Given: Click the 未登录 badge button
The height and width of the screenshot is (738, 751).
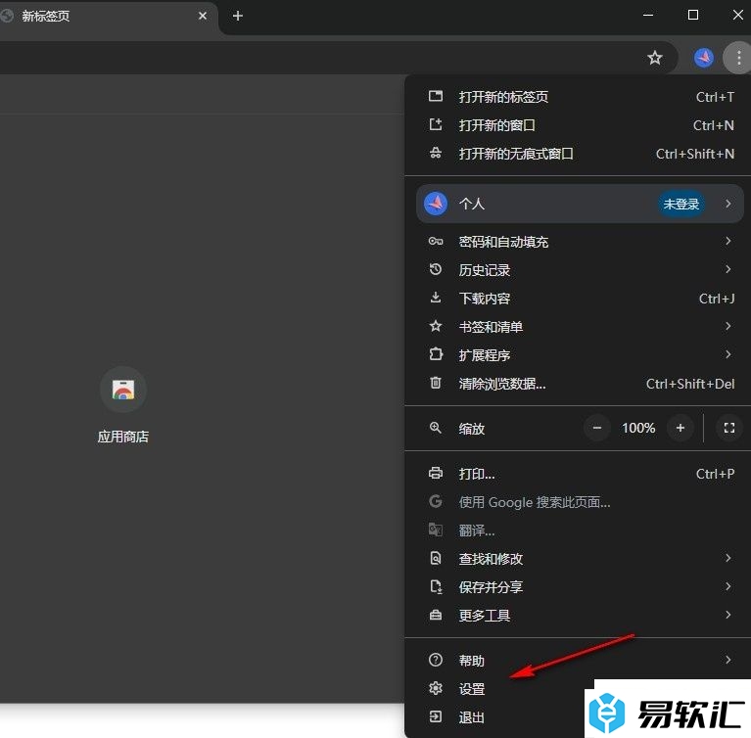Looking at the screenshot, I should pyautogui.click(x=681, y=205).
